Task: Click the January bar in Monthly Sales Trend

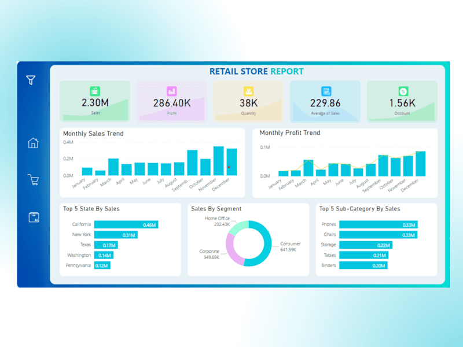Action: tap(87, 171)
